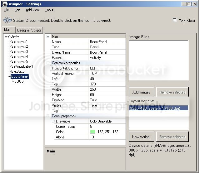Image resolution: width=199 pixels, height=173 pixels.
Task: Select the BoostPanel tree item
Action: click(20, 76)
